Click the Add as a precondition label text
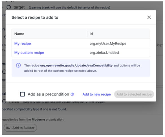This screenshot has width=165, height=137. (x=48, y=94)
